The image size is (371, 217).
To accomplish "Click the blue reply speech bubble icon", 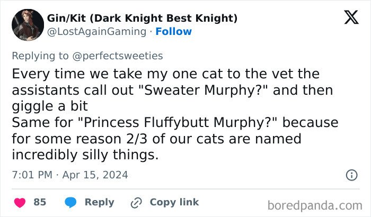I will pos(70,202).
